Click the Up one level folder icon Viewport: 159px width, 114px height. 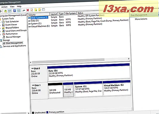pyautogui.click(x=5, y=11)
